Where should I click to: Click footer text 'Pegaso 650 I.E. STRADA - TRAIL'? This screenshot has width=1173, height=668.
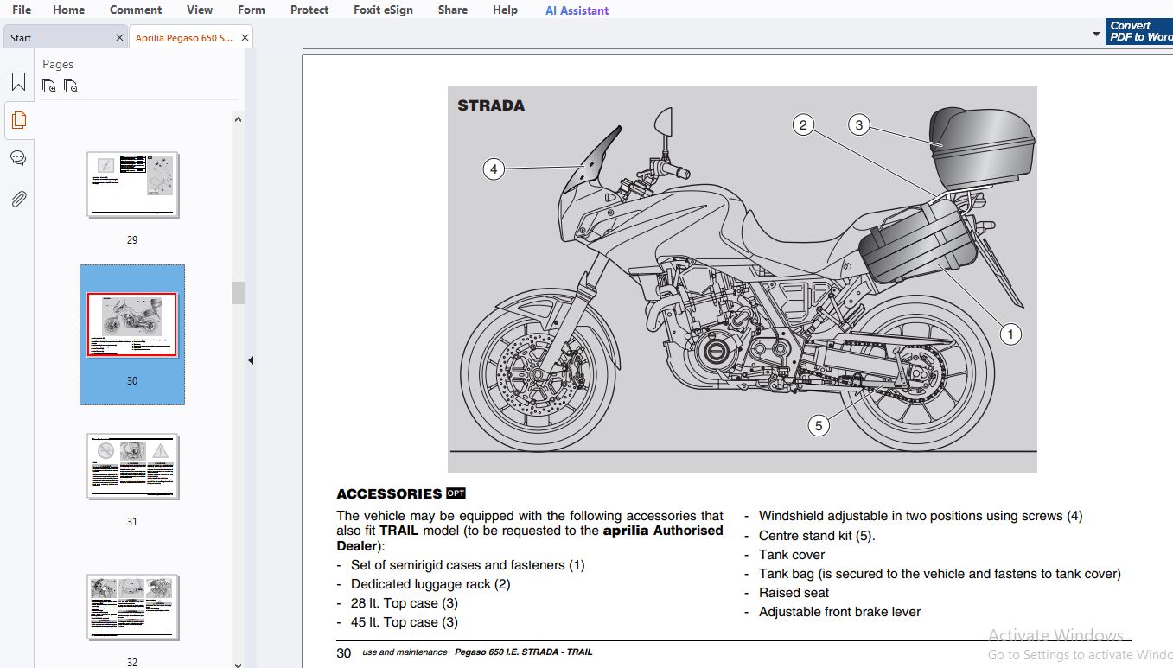click(524, 652)
